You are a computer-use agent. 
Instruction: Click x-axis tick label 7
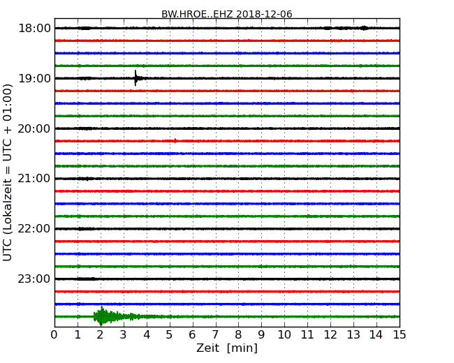[215, 334]
